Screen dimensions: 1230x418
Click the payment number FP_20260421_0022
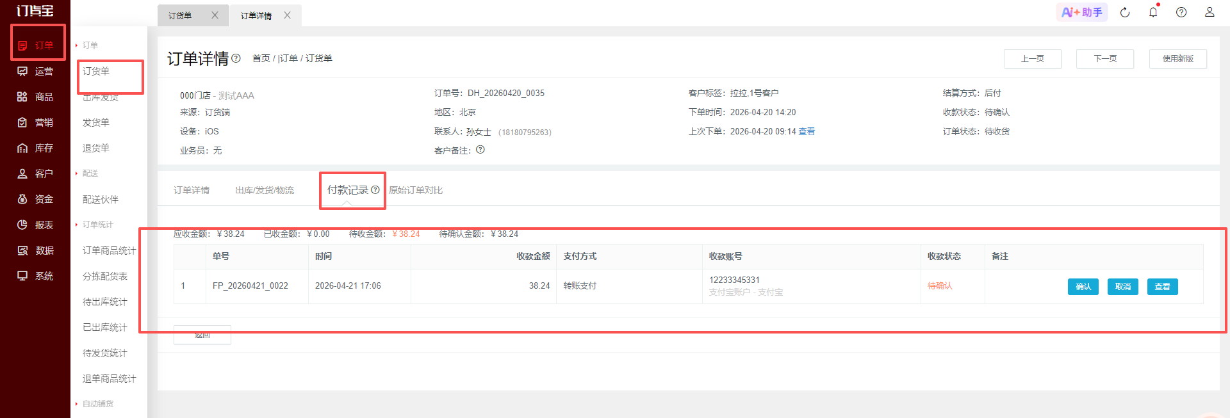click(250, 285)
